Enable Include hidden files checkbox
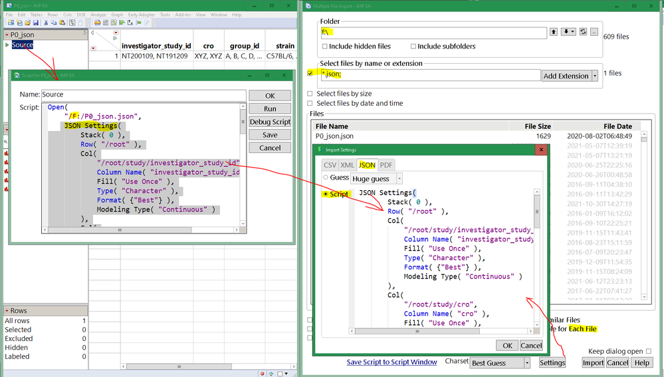 click(324, 47)
